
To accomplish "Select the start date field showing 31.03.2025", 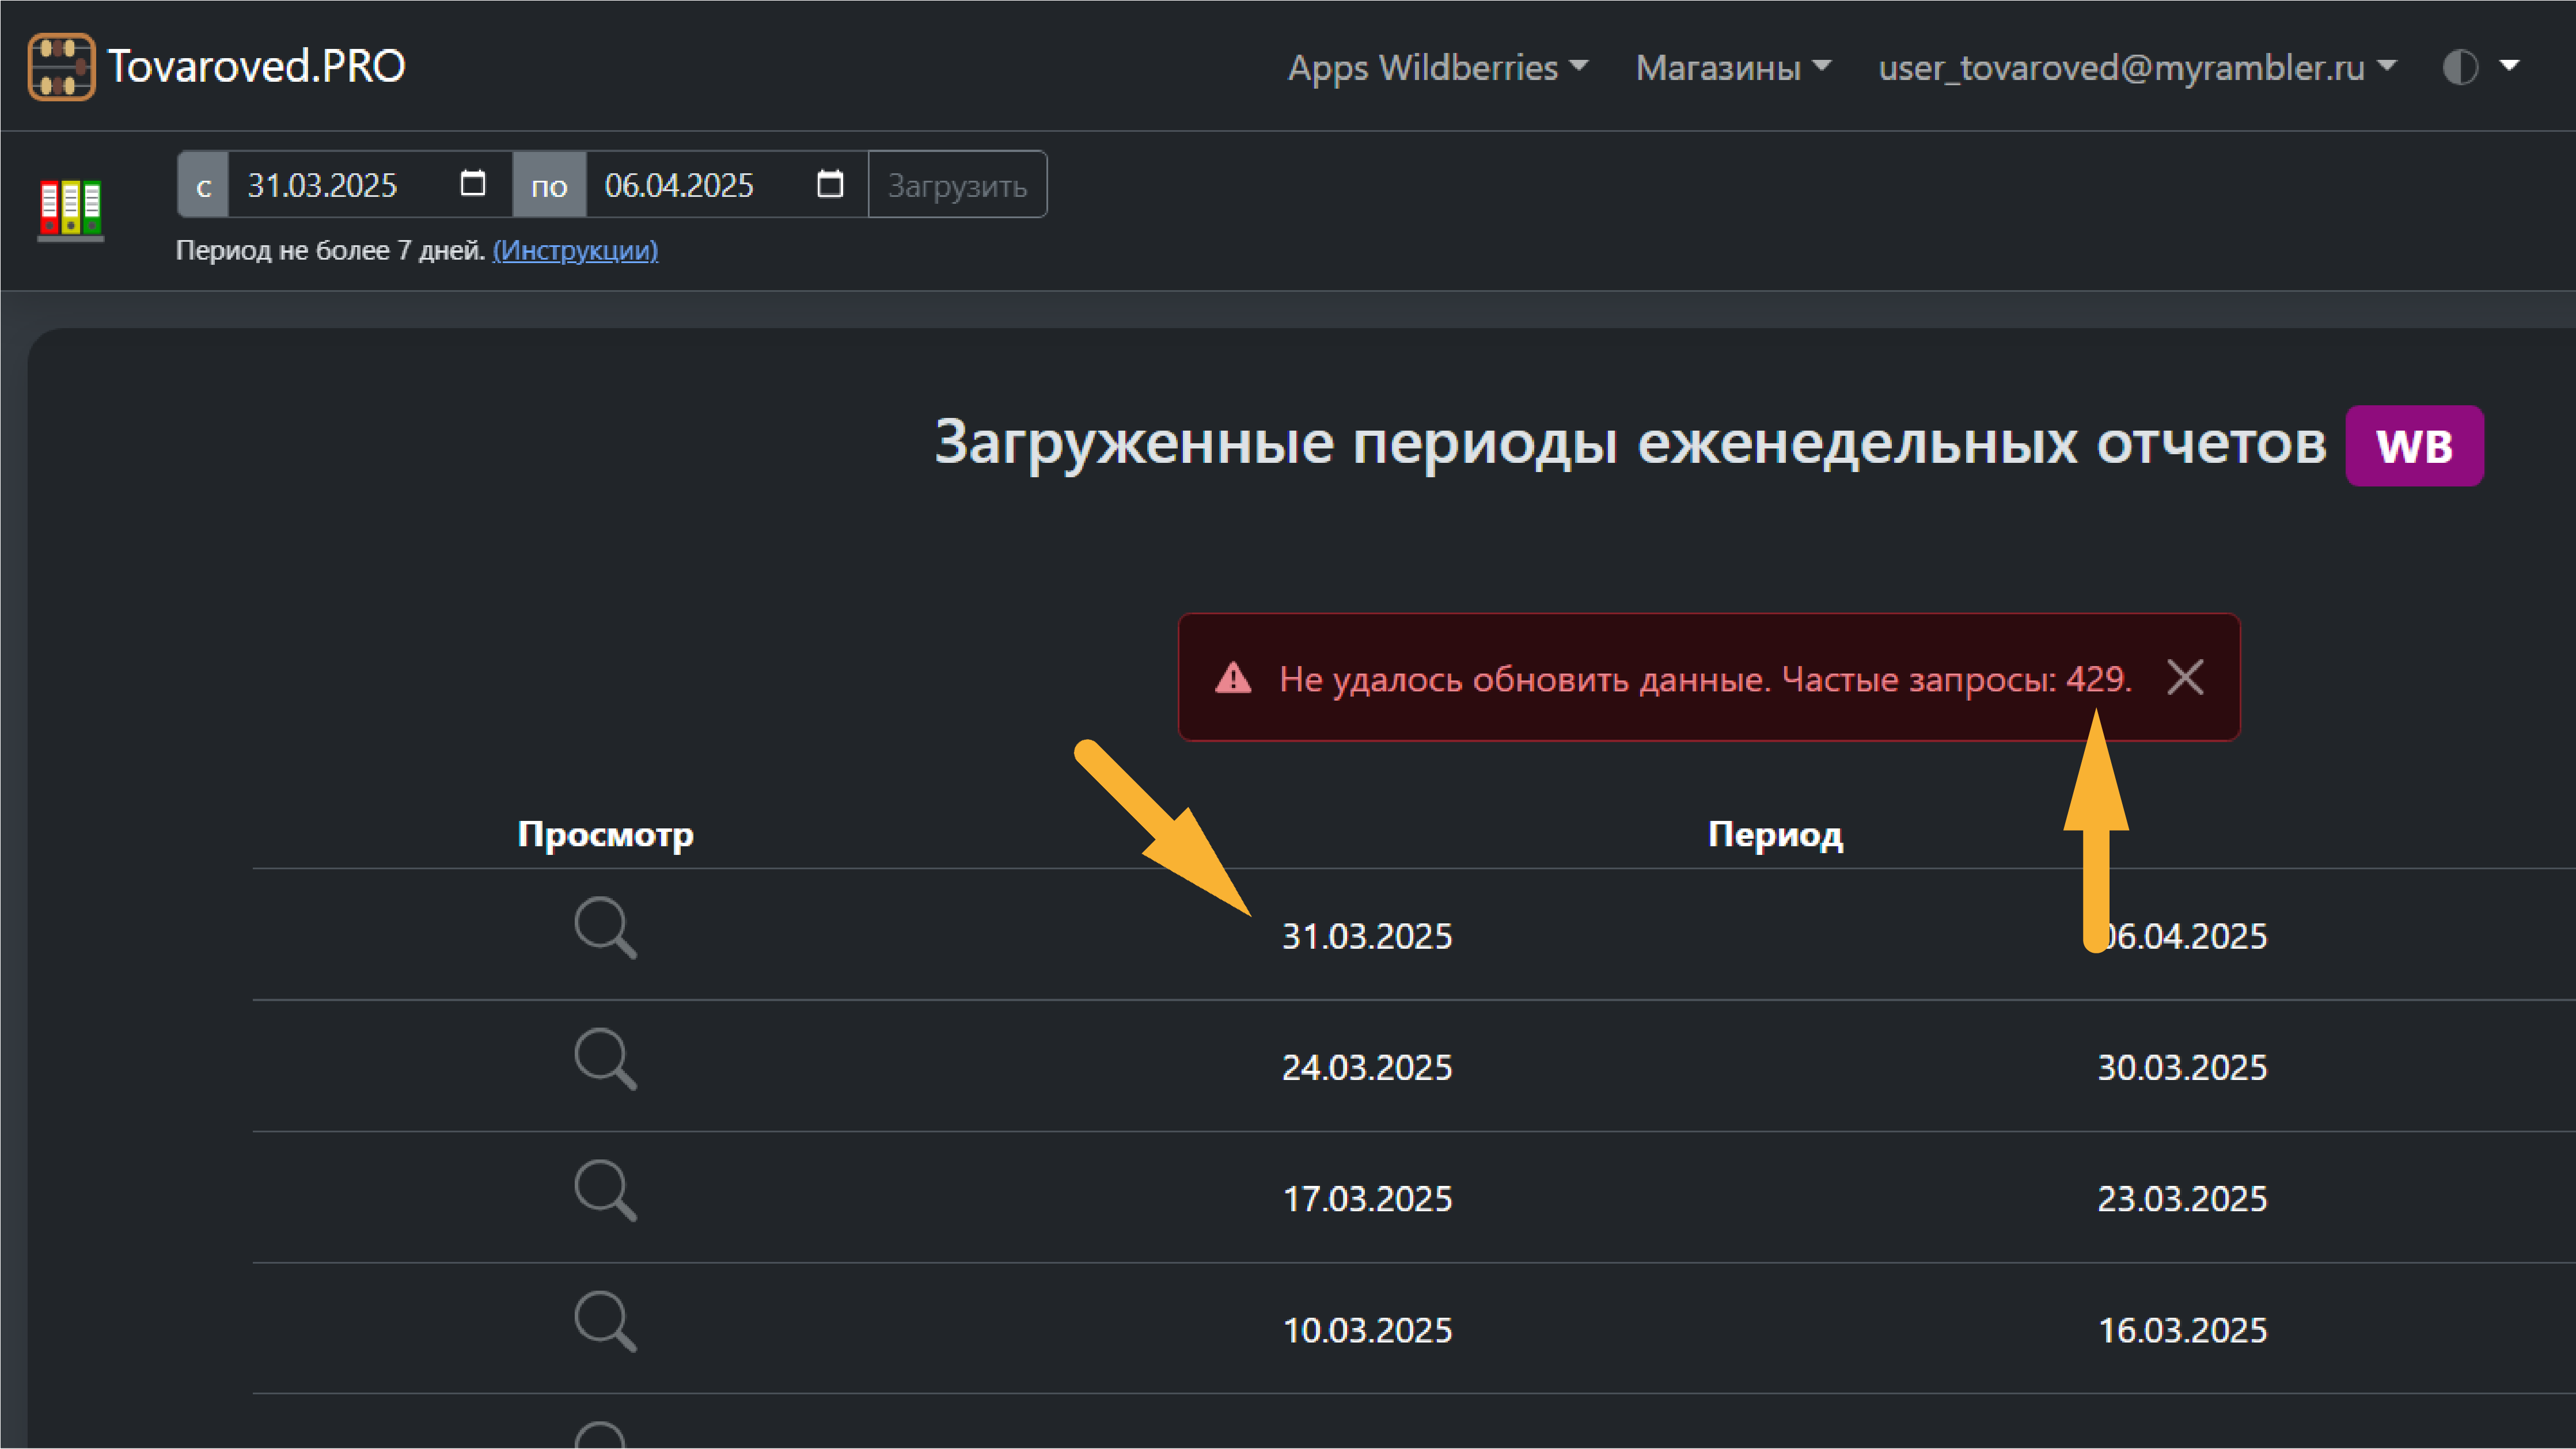I will [x=322, y=184].
